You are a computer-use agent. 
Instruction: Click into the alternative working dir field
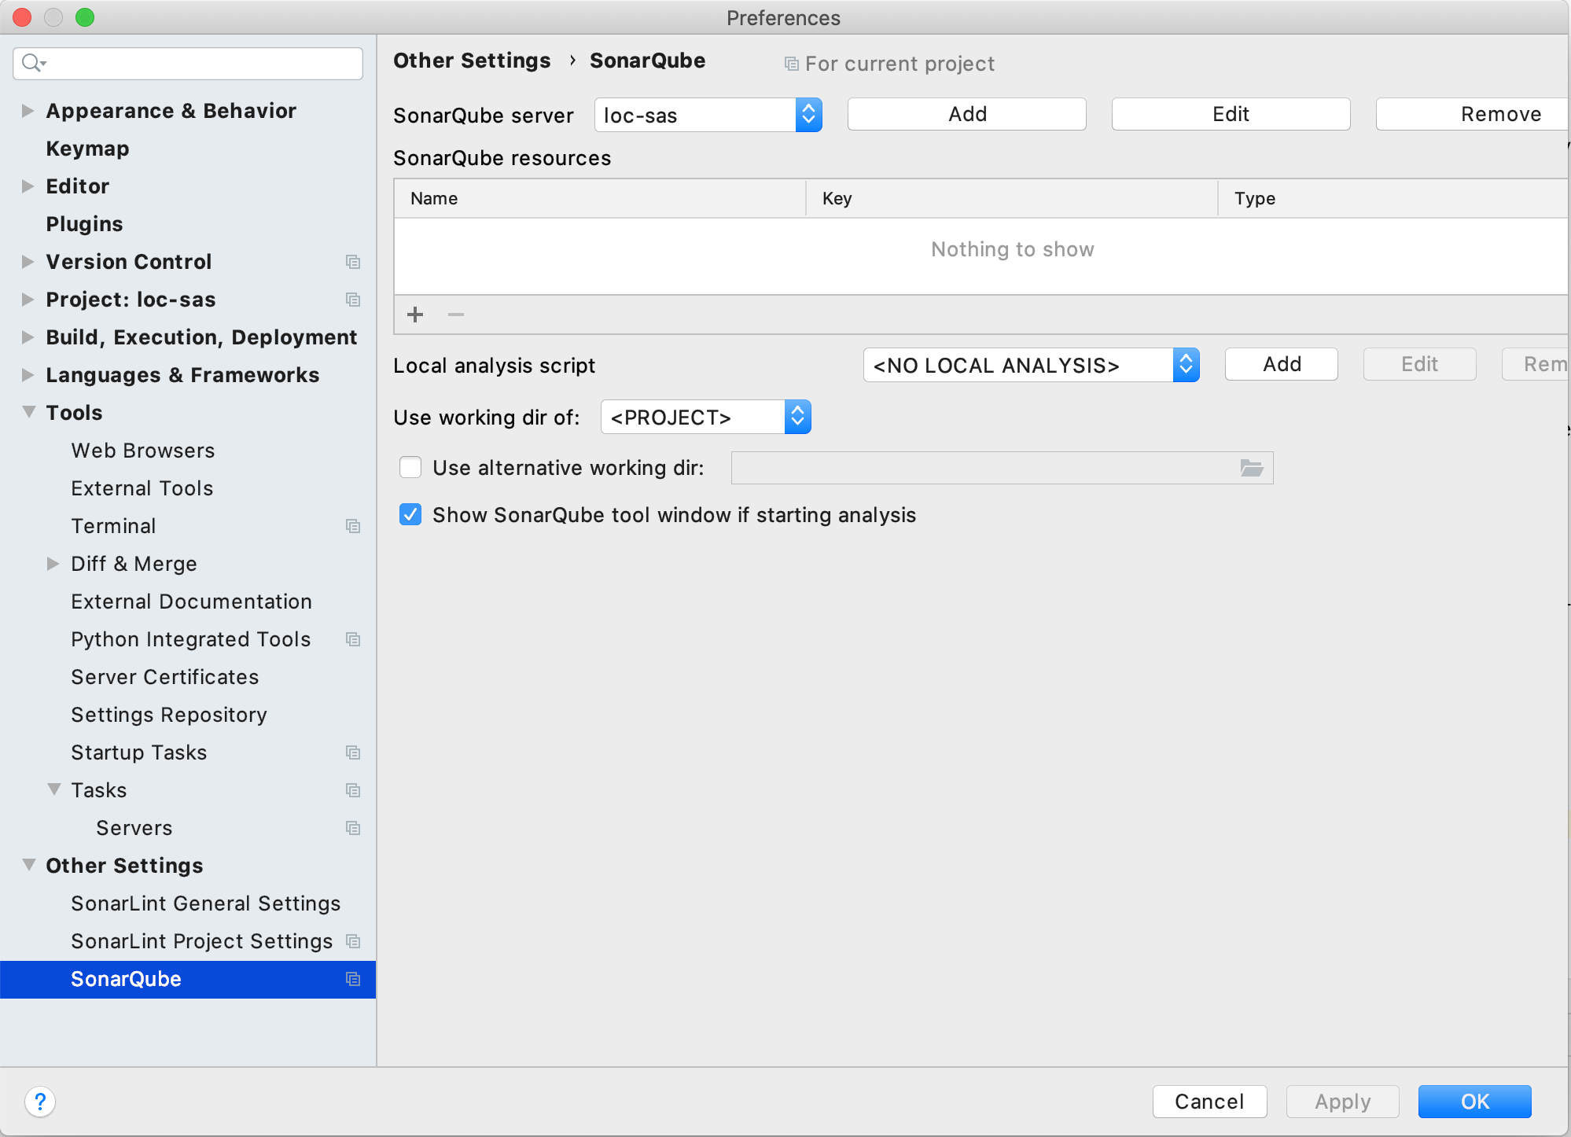[x=983, y=468]
